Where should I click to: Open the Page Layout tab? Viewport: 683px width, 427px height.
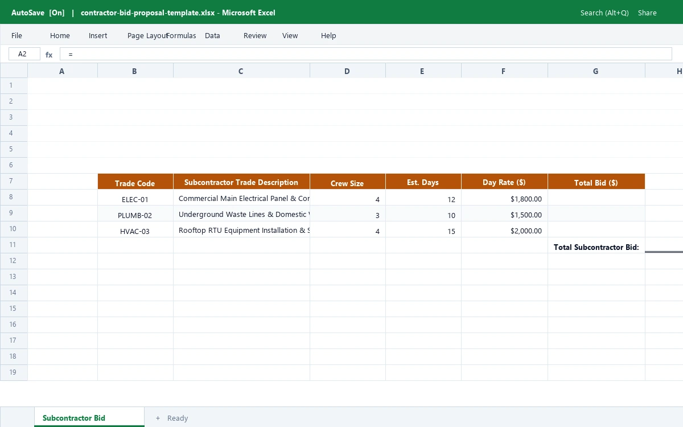[x=147, y=35]
